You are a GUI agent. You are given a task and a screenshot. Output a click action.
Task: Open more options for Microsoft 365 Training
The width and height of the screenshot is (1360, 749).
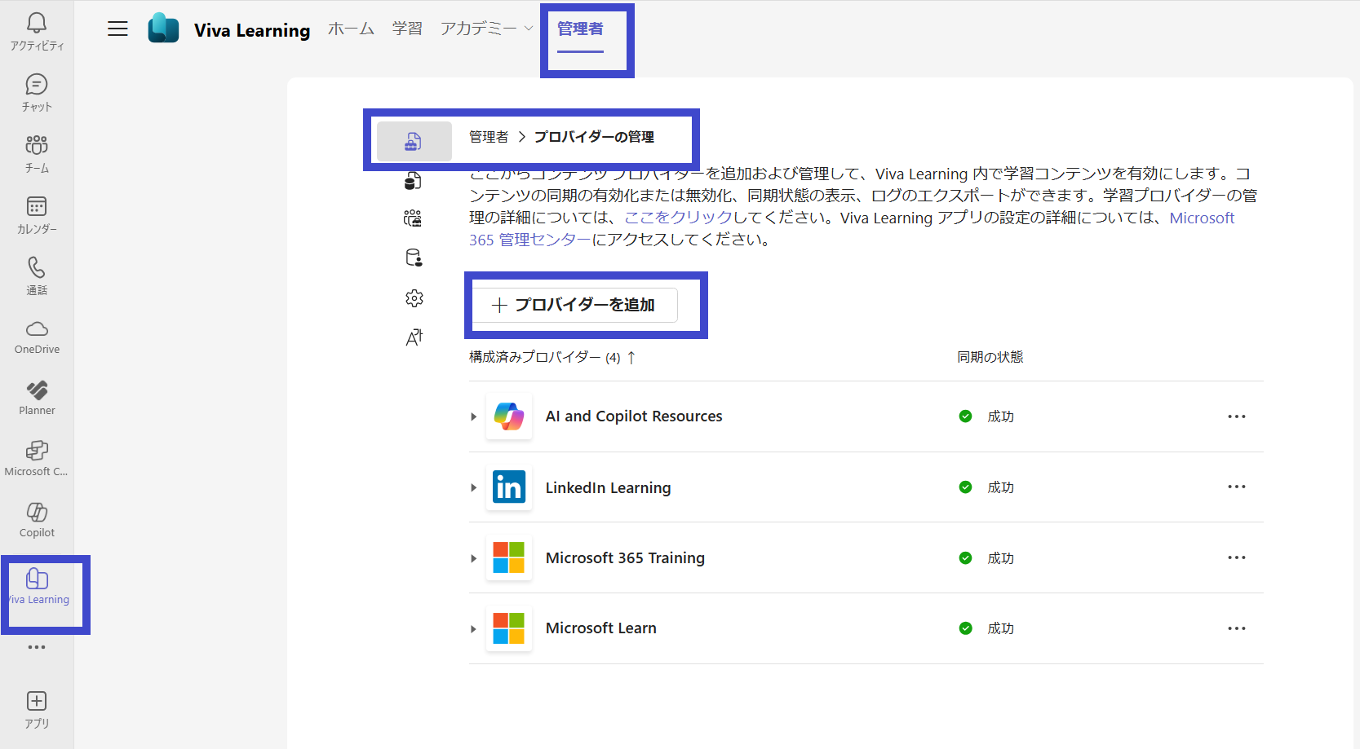coord(1237,557)
